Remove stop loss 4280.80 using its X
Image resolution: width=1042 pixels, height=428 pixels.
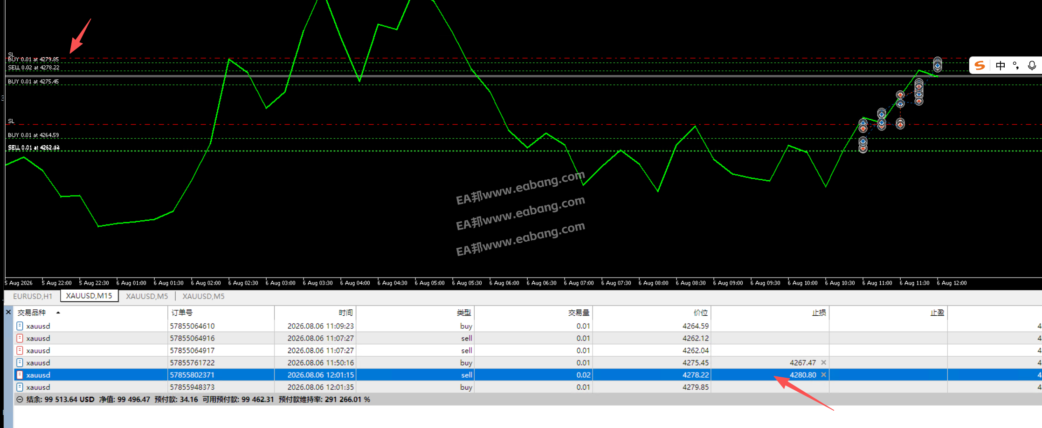(824, 375)
